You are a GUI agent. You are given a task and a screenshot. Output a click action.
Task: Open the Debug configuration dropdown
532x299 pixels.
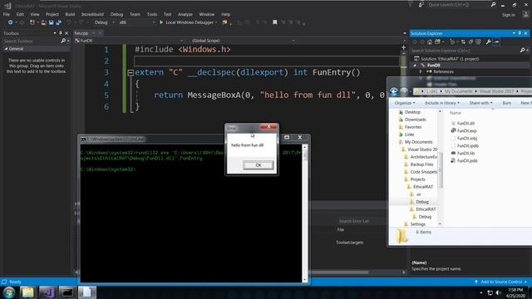[105, 22]
